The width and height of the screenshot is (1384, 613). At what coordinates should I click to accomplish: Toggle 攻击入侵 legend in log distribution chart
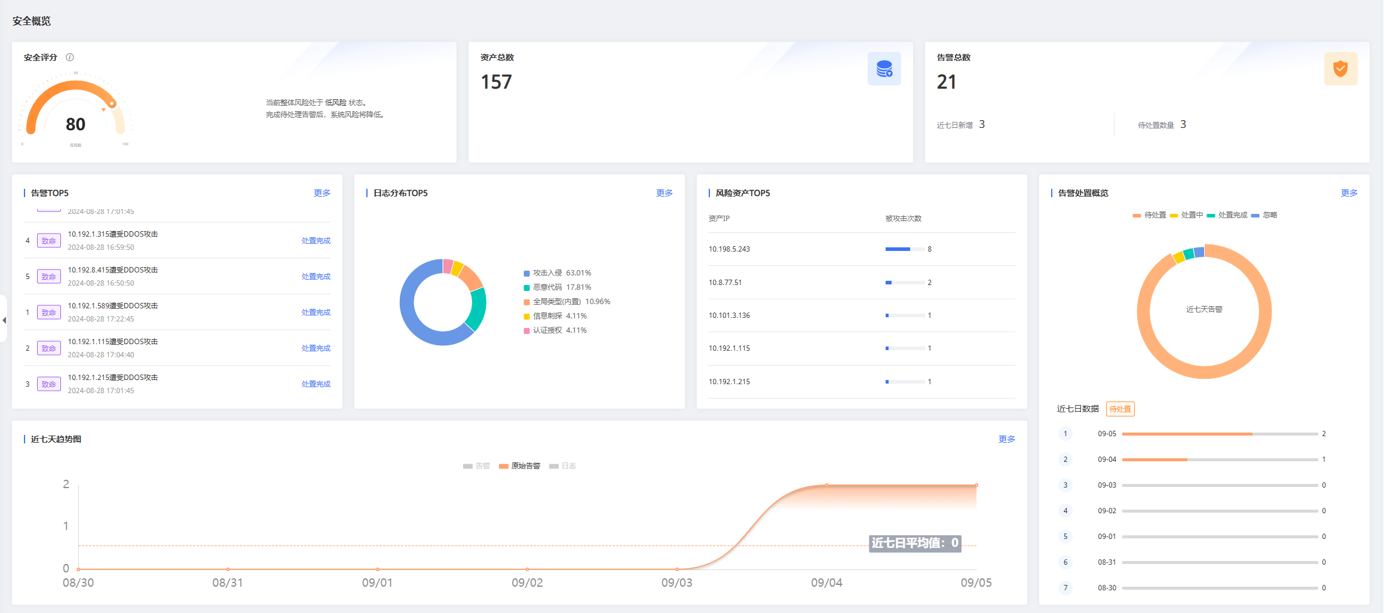558,273
